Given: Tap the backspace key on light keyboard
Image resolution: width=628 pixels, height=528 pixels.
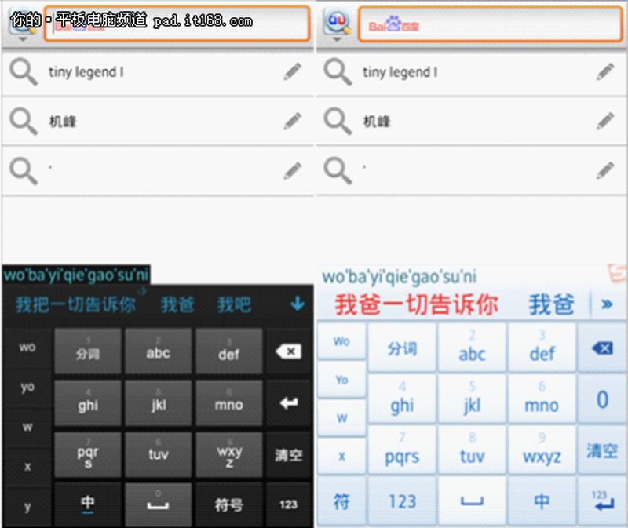Looking at the screenshot, I should (x=602, y=348).
